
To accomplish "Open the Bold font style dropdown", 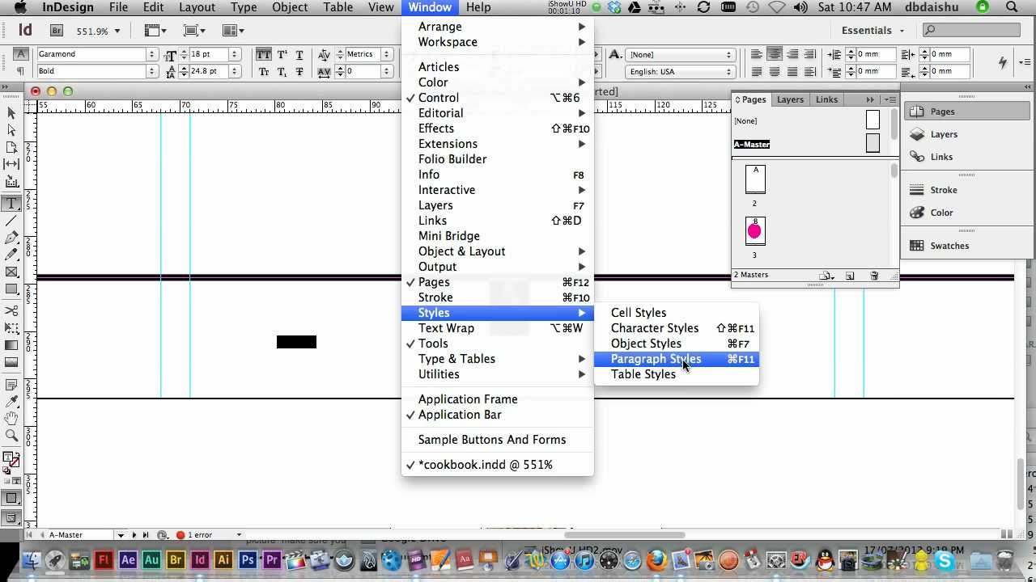I will point(151,71).
